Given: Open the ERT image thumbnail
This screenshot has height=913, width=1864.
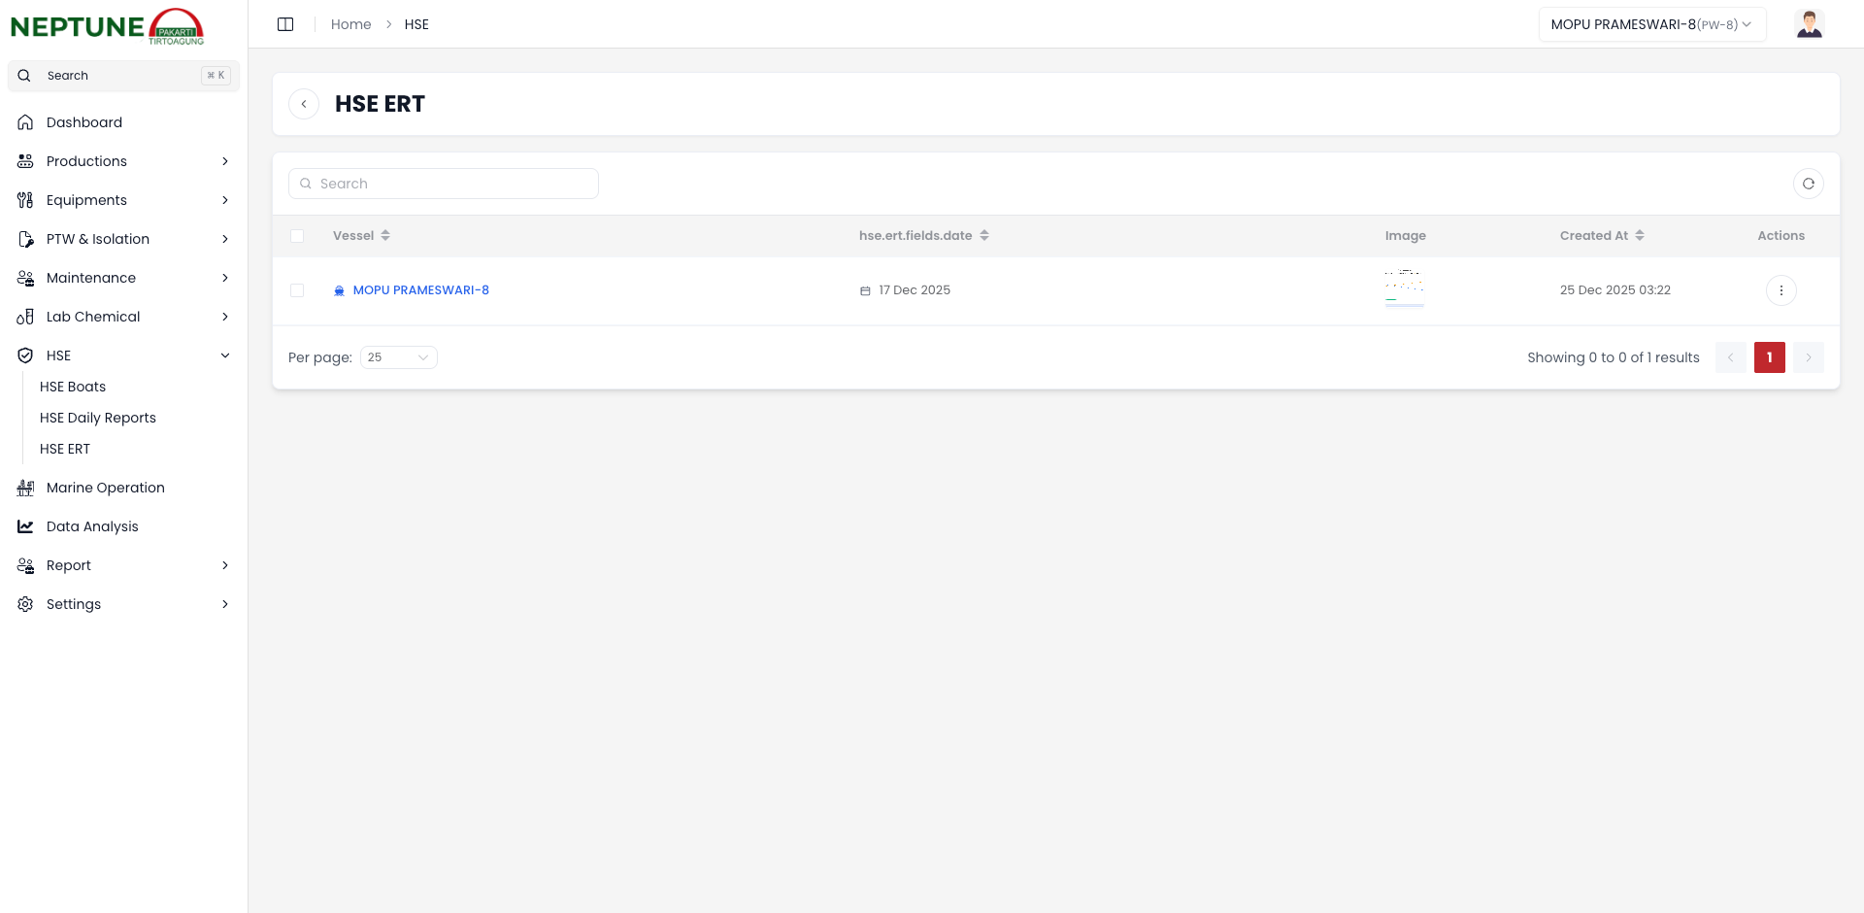Looking at the screenshot, I should coord(1404,289).
